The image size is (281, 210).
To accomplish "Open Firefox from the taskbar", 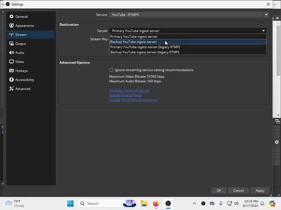I will point(156,203).
